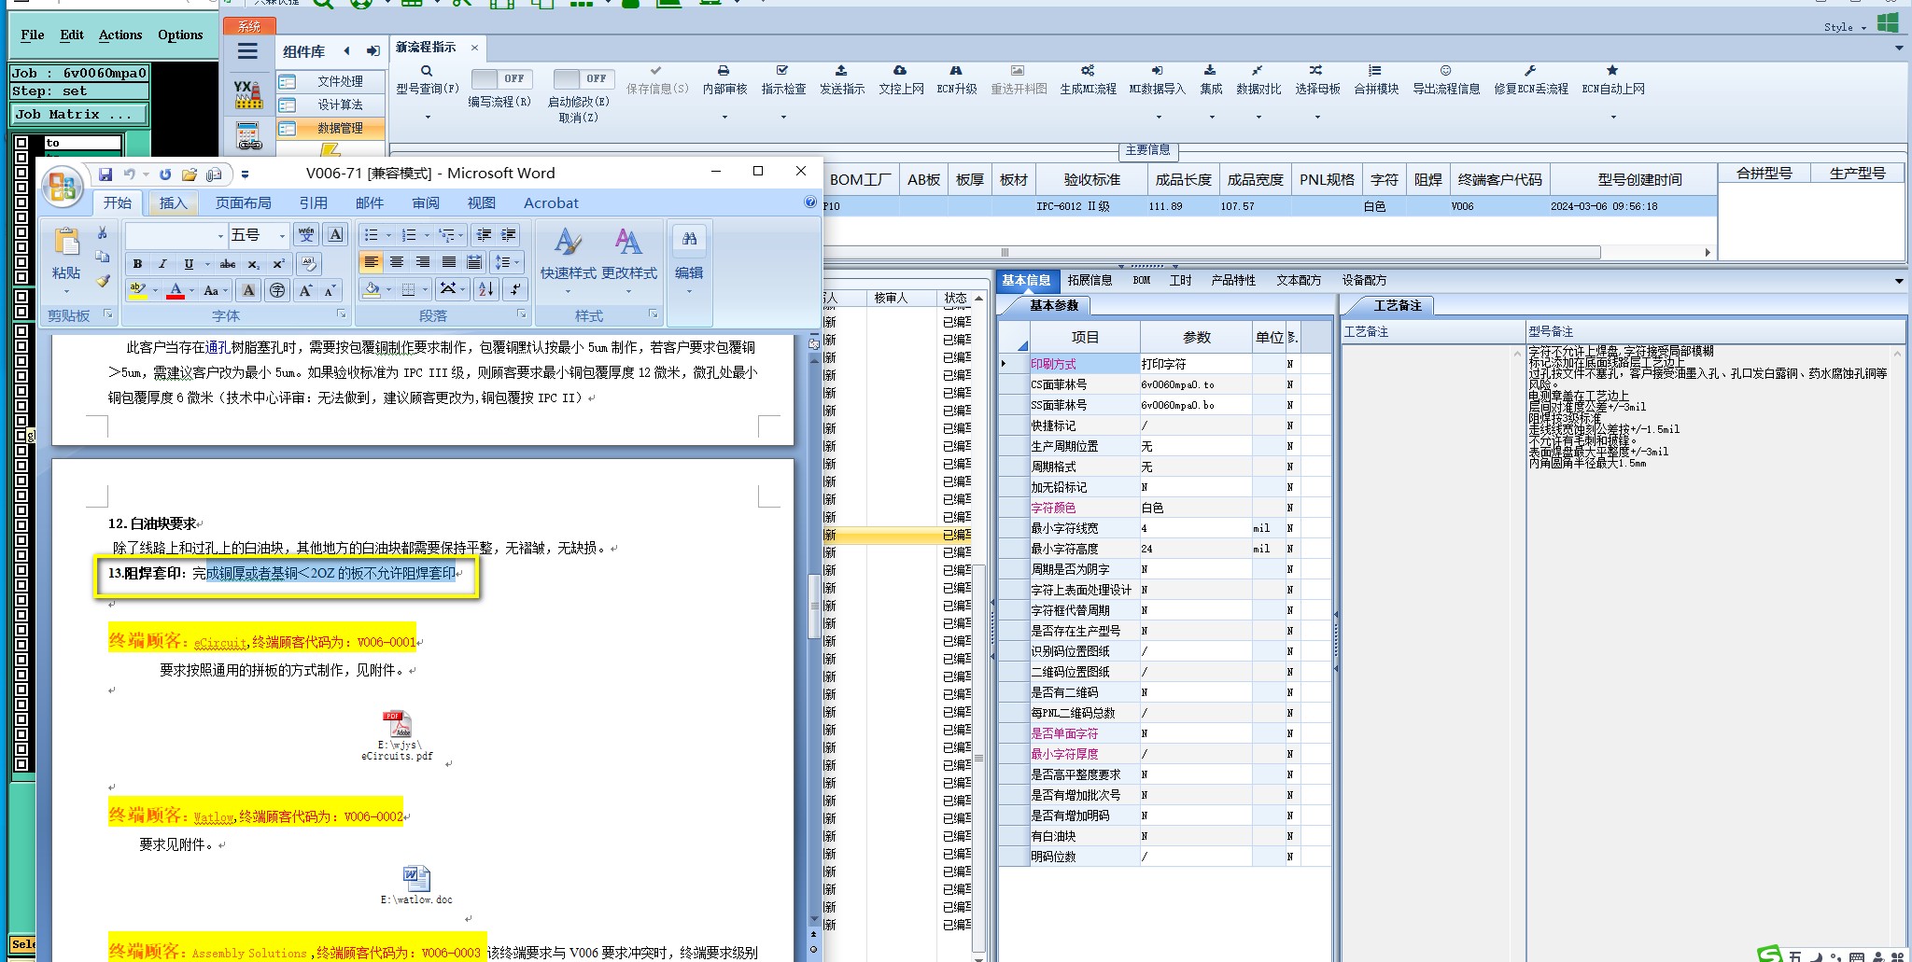Image resolution: width=1912 pixels, height=962 pixels.
Task: Click the ECN自动上网 star icon
Action: (1612, 71)
